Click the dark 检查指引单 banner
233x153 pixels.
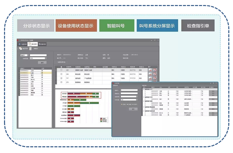point(198,25)
